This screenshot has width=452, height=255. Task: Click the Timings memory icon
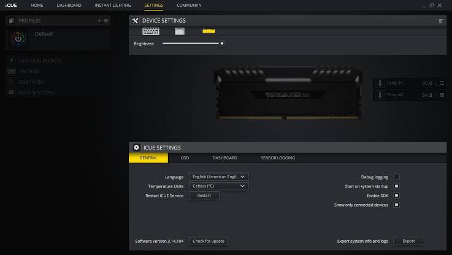point(12,71)
